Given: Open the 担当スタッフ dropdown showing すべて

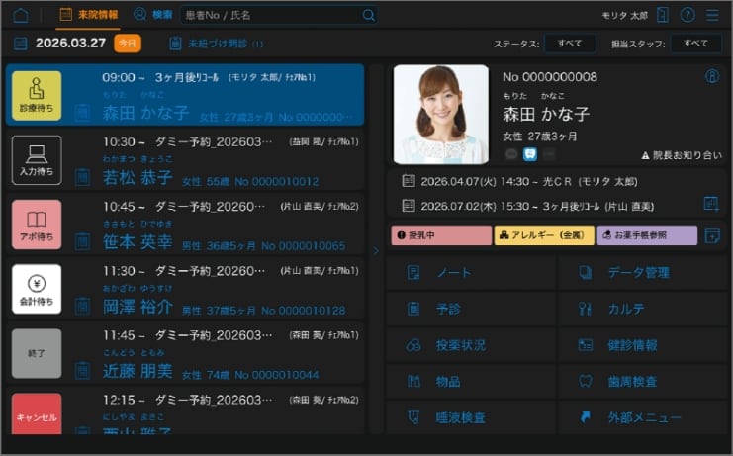Looking at the screenshot, I should click(696, 44).
